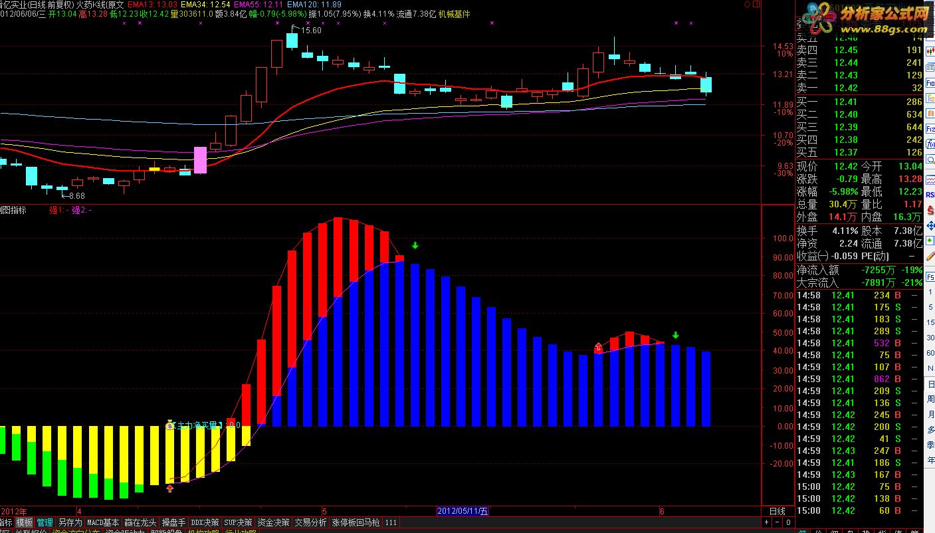Click the minus zoom button under 日线
This screenshot has width=935, height=533.
click(x=778, y=522)
